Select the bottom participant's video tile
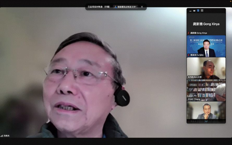This screenshot has height=145, width=232. tap(206, 111)
